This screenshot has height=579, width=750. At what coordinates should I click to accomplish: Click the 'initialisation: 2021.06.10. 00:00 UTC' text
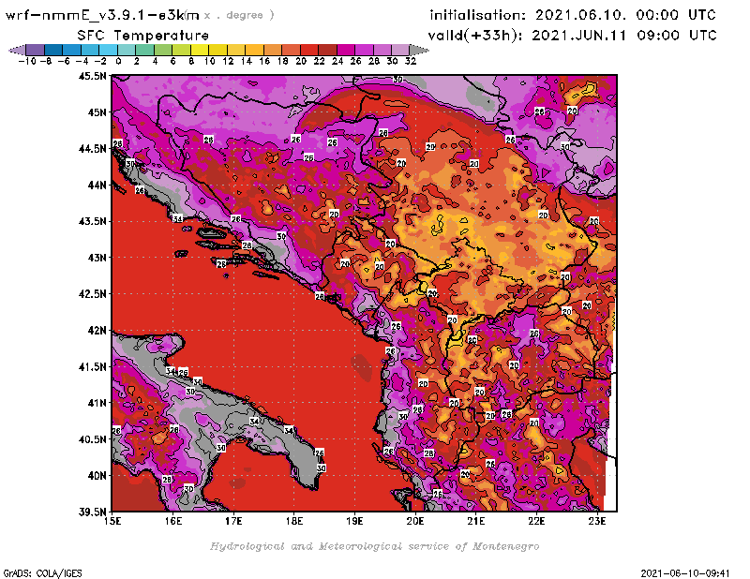(x=573, y=15)
